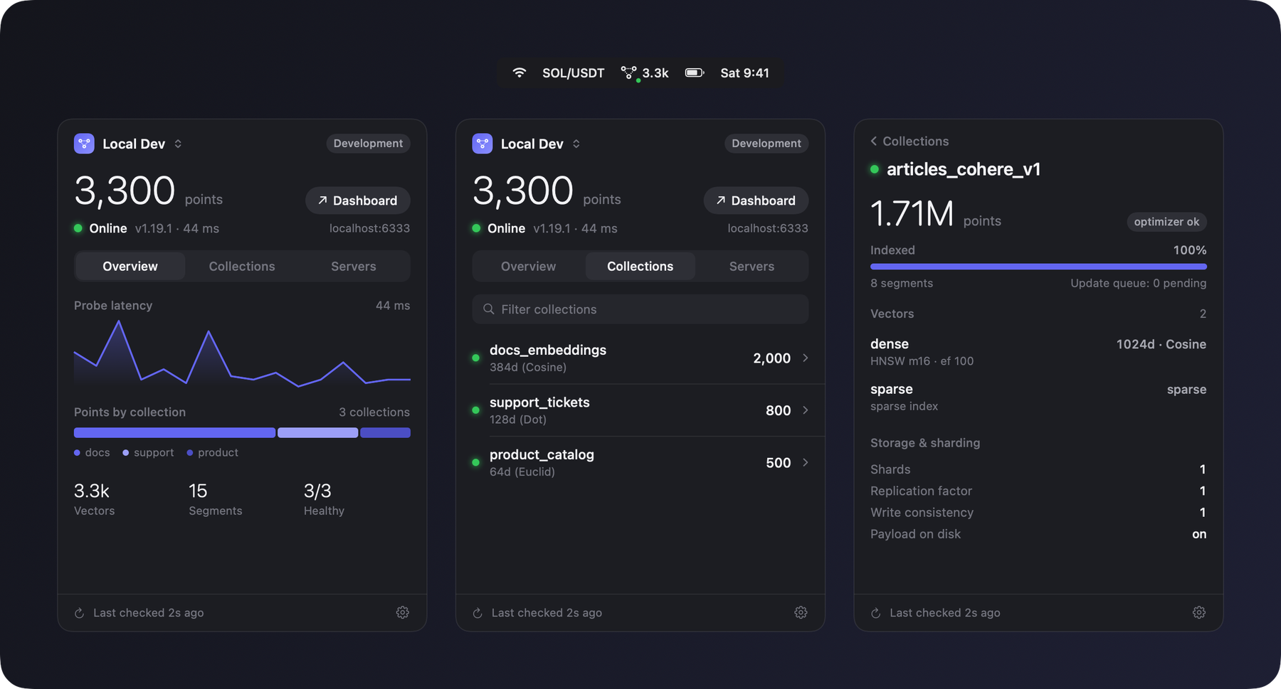Click sparse vector name
The width and height of the screenshot is (1281, 689).
tap(892, 389)
